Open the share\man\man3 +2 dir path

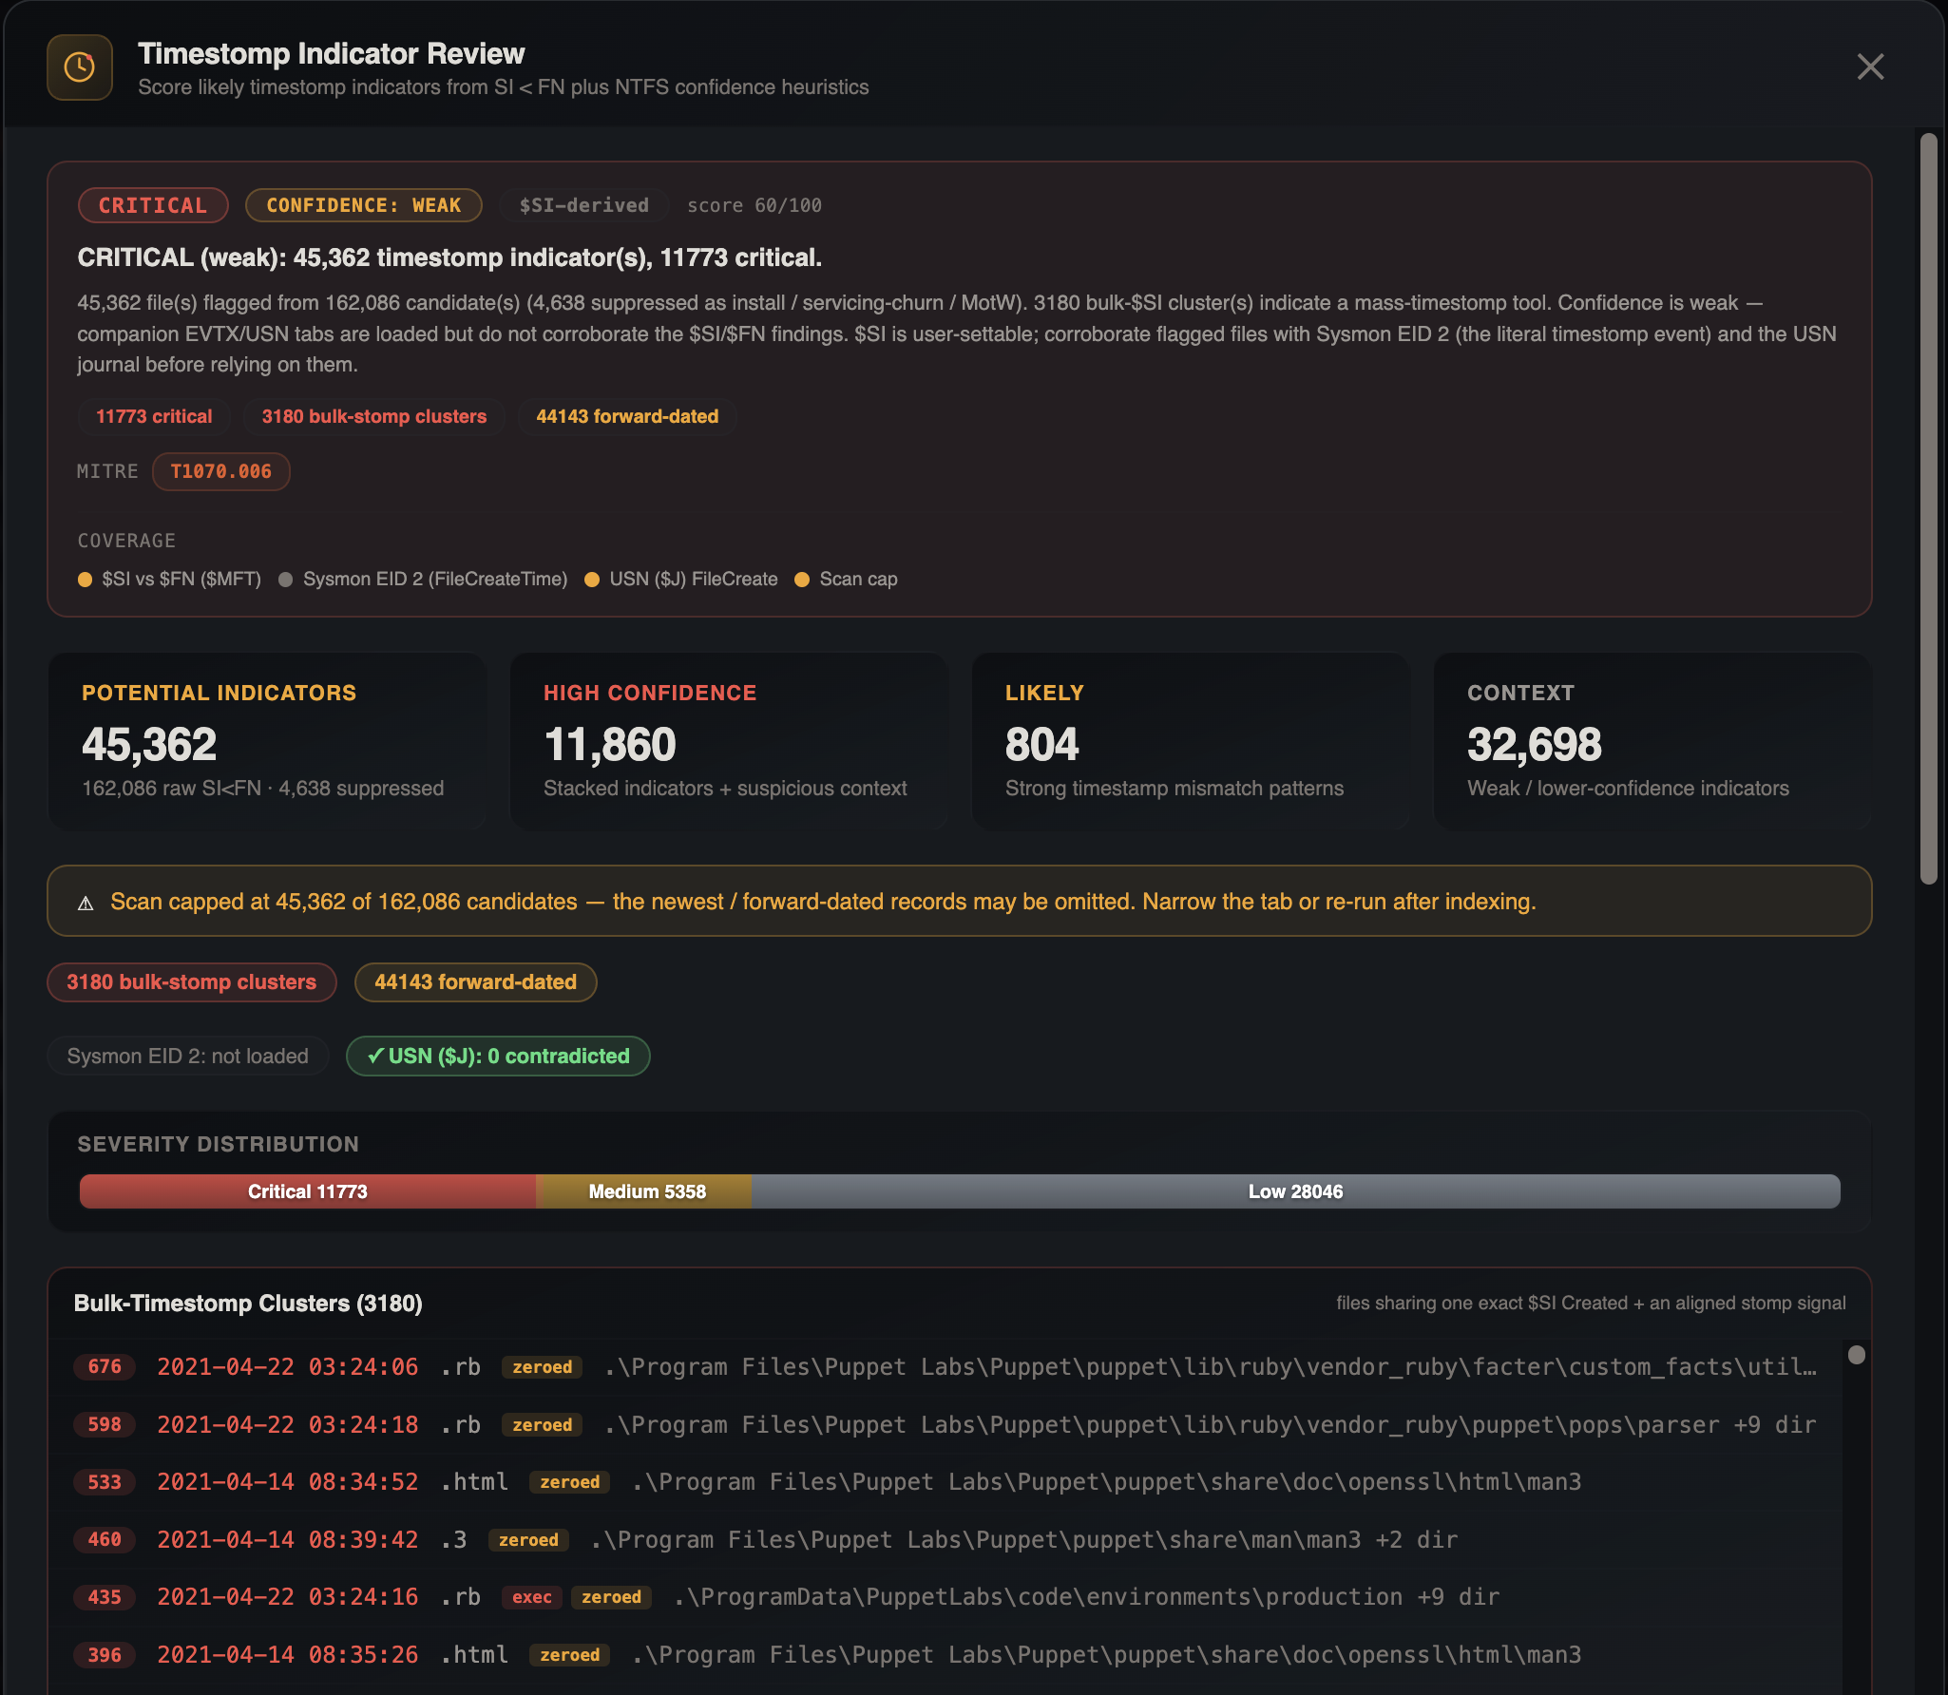(1024, 1540)
